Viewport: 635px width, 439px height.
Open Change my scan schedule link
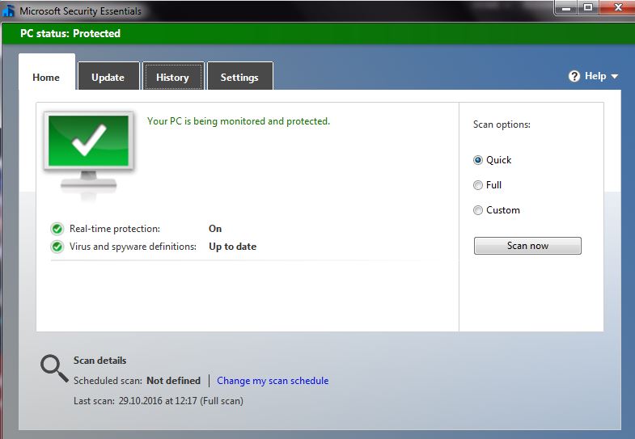coord(273,381)
